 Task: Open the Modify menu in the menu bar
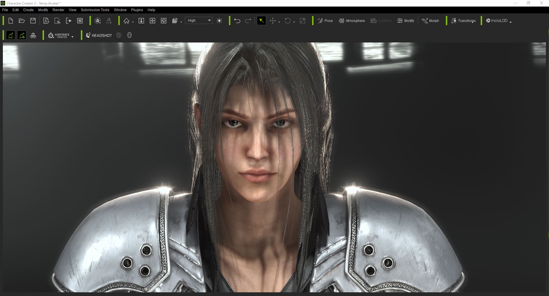[43, 10]
